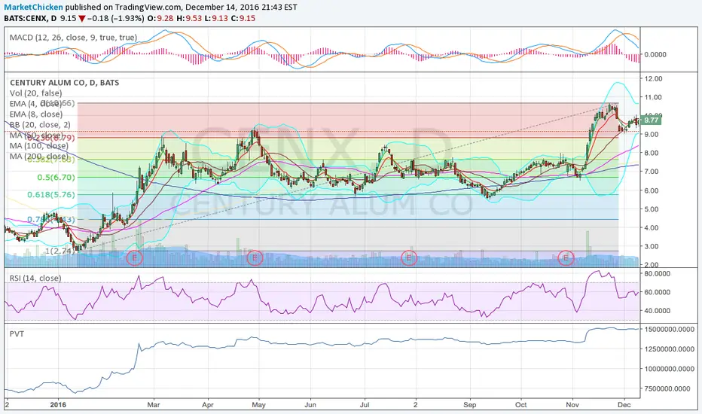Click the earnings E marker after Jul

click(x=408, y=257)
